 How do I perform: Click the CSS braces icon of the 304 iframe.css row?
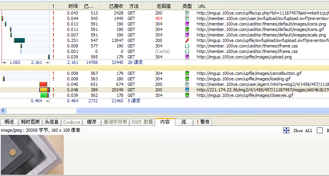coord(187,46)
